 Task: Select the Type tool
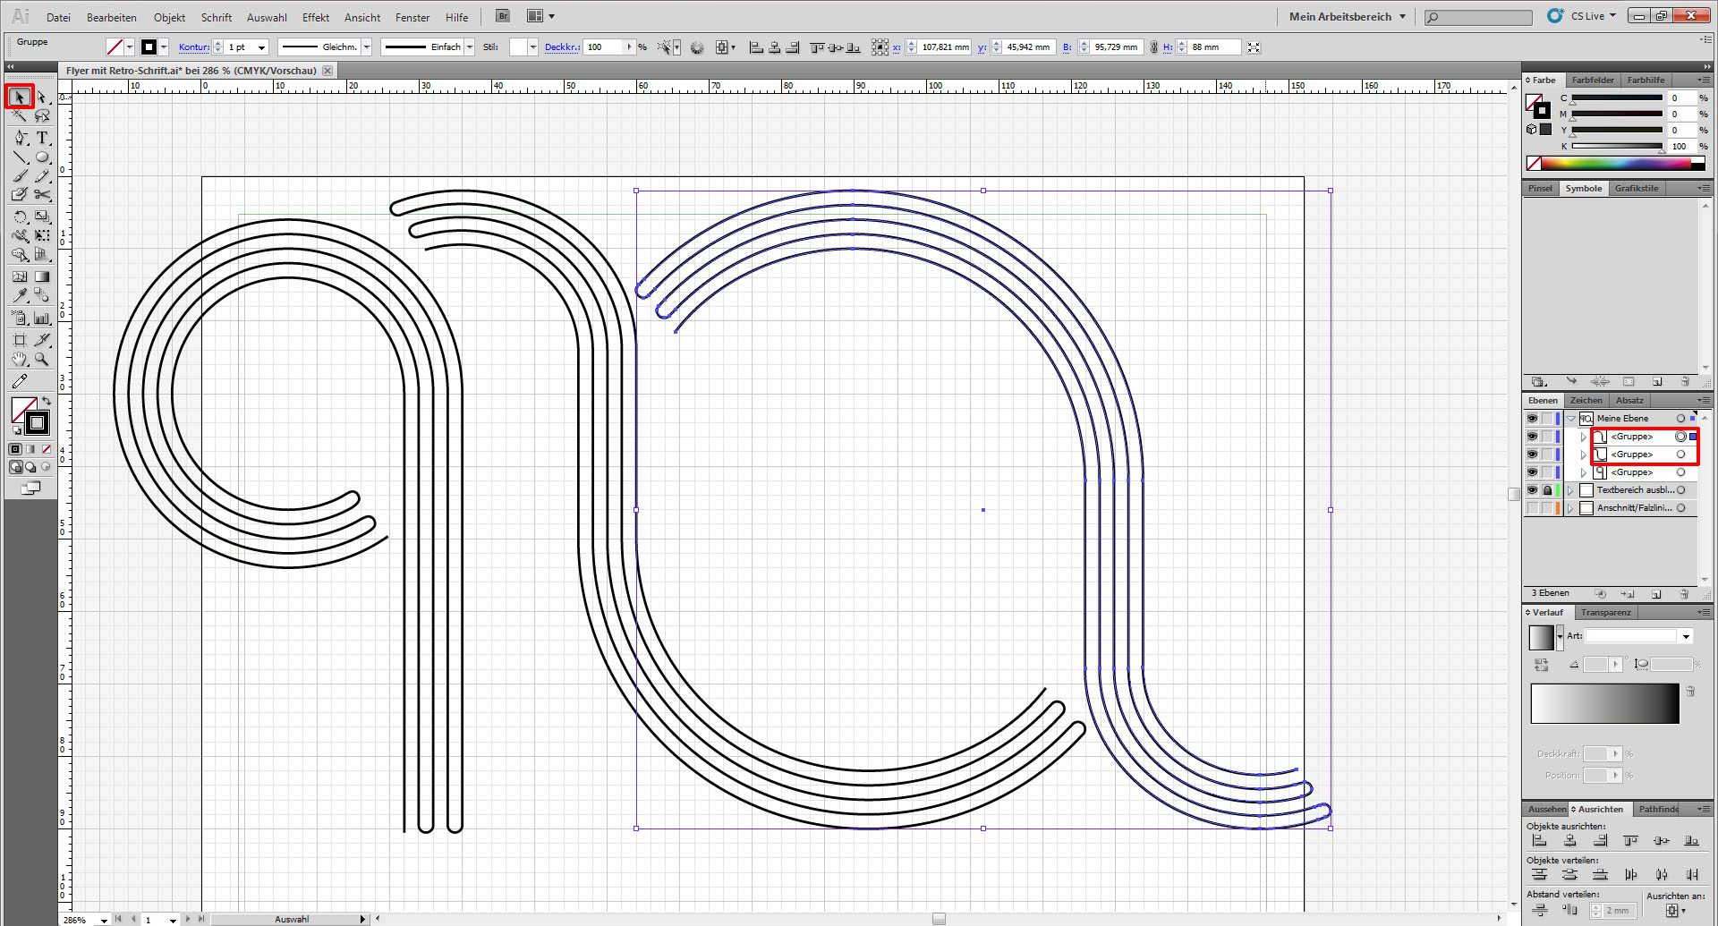[42, 138]
